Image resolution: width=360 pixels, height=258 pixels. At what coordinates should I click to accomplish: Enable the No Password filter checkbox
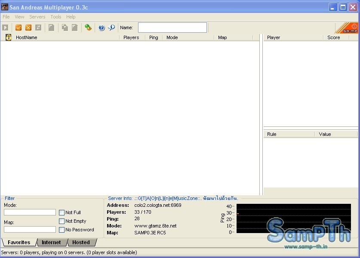[x=62, y=230]
